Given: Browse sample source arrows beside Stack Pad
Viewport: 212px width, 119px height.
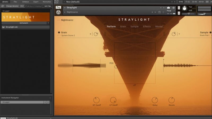Looking at the screenshot, I should [x=210, y=35].
